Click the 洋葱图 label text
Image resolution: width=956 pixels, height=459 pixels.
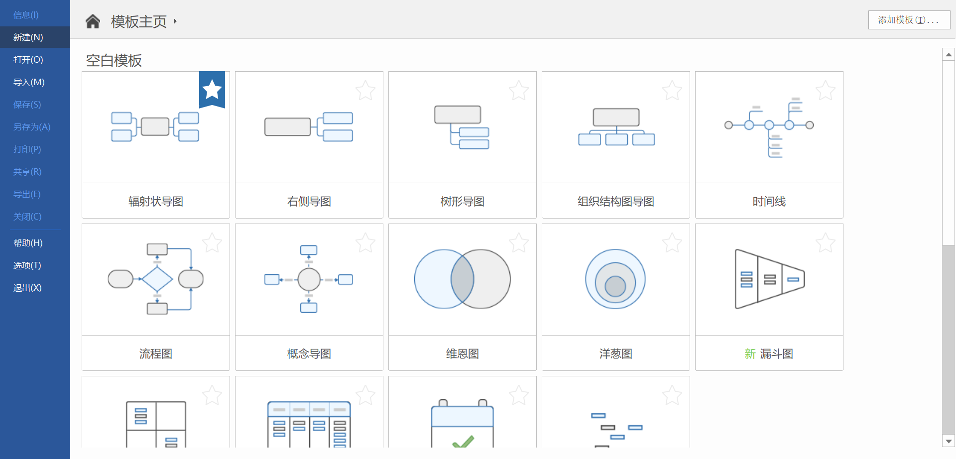coord(616,353)
